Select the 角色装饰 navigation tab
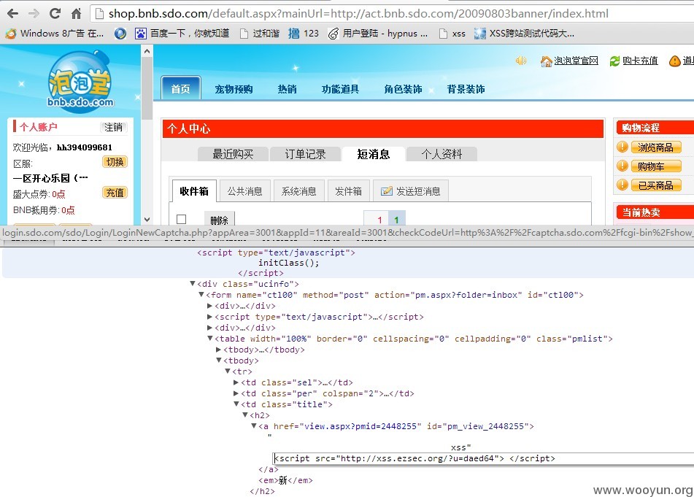The image size is (694, 497). [403, 89]
